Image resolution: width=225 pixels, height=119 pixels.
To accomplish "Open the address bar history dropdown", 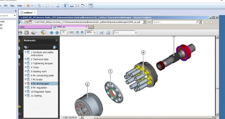I will 144,22.
